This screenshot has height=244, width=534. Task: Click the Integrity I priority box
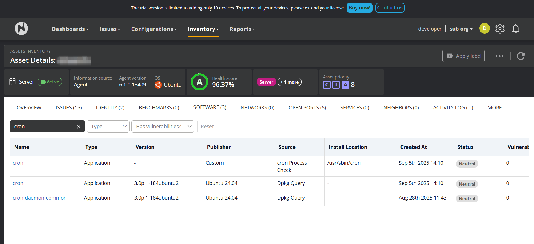pyautogui.click(x=336, y=85)
